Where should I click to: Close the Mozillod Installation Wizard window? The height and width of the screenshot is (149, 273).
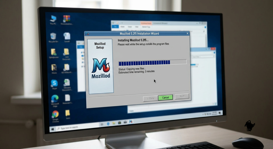(187, 33)
